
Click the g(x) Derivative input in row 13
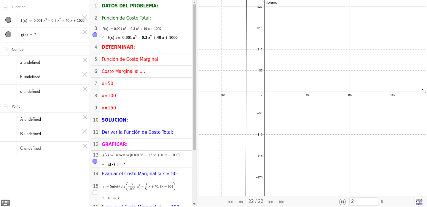coord(141,155)
